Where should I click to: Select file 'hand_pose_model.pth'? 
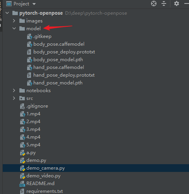click(x=58, y=83)
